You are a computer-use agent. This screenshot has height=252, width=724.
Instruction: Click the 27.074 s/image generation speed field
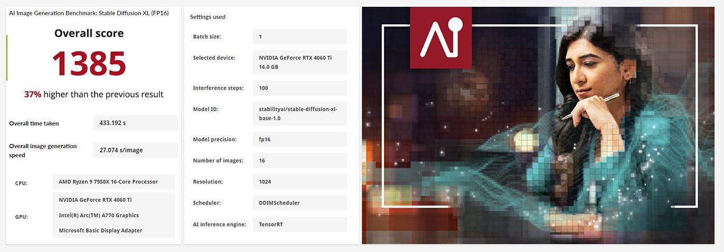pyautogui.click(x=135, y=150)
